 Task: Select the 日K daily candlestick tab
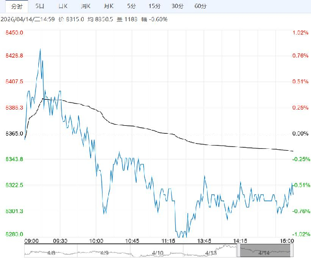coord(62,6)
